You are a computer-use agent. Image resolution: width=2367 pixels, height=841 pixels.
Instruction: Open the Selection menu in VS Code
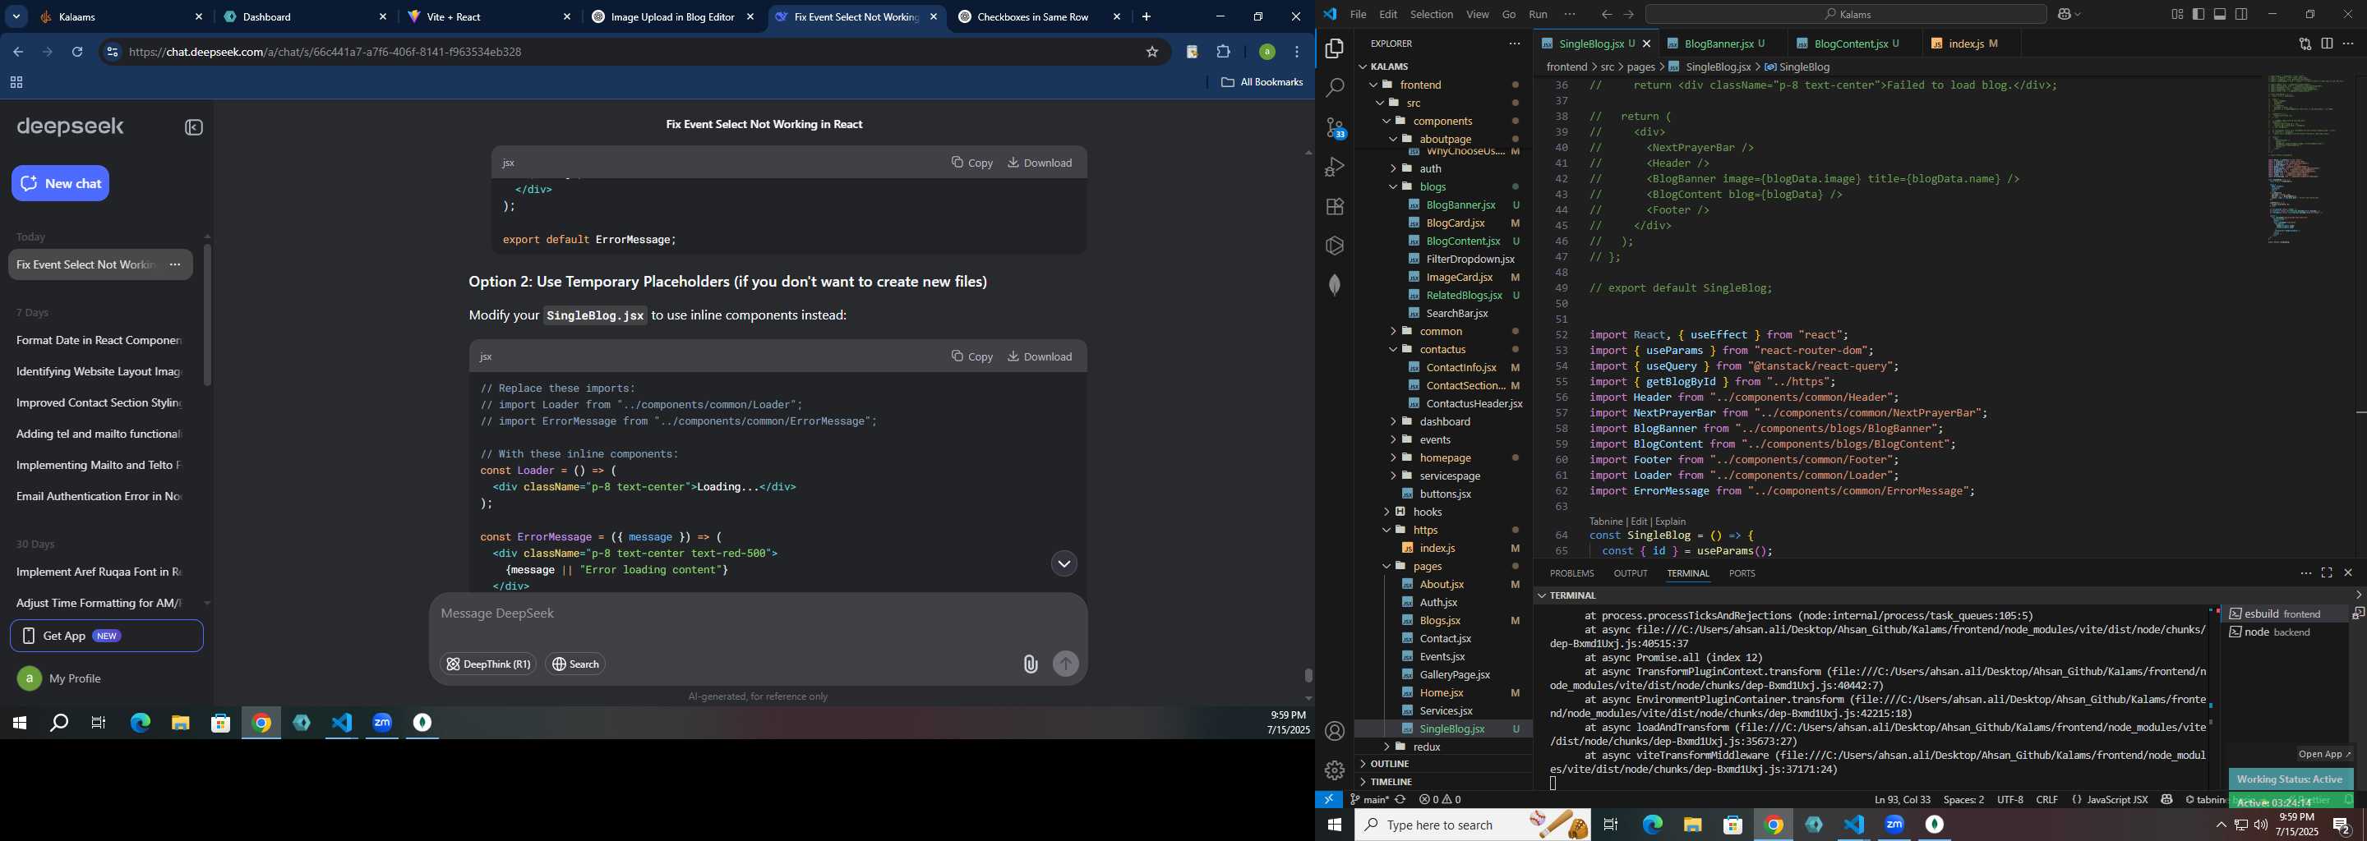1432,15
